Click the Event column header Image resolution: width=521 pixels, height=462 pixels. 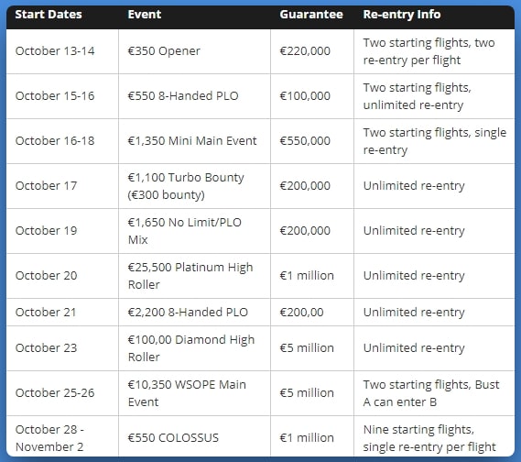pyautogui.click(x=144, y=15)
